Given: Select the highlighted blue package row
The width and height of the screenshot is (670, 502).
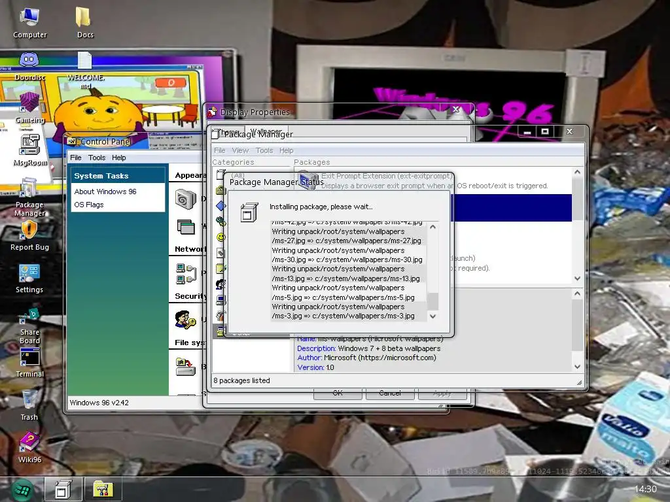Looking at the screenshot, I should [512, 207].
